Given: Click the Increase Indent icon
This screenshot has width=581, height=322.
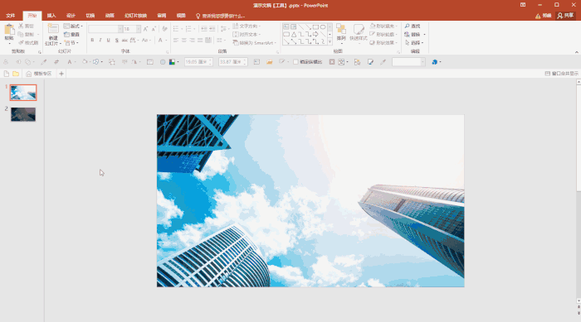Looking at the screenshot, I should [x=212, y=29].
